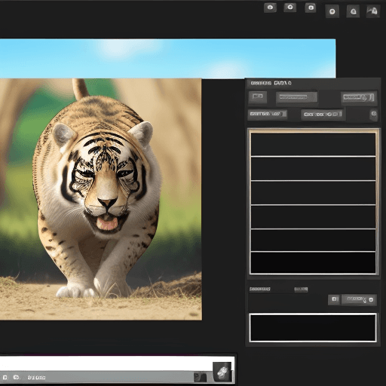386x386 pixels.
Task: Click the blue sky image behind the tiger
Action: pyautogui.click(x=167, y=59)
